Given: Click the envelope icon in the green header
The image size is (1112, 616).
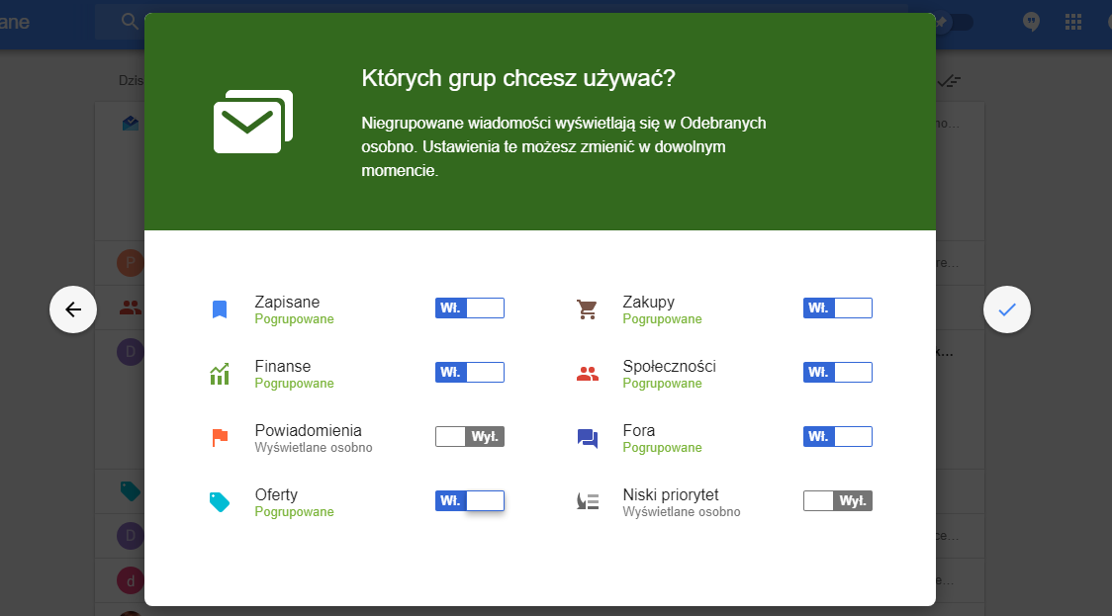Looking at the screenshot, I should pyautogui.click(x=252, y=123).
